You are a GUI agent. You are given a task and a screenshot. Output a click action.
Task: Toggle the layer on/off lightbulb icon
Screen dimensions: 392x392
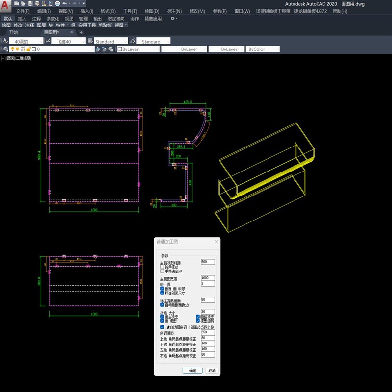coord(13,49)
